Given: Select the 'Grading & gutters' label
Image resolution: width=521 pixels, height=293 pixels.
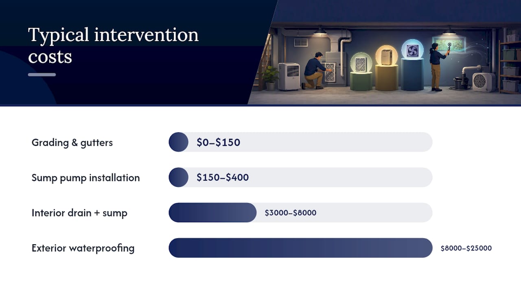Looking at the screenshot, I should 72,142.
